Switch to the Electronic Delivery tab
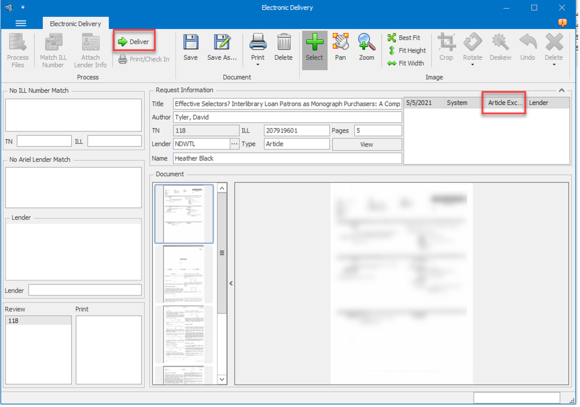Image resolution: width=580 pixels, height=407 pixels. pyautogui.click(x=75, y=23)
